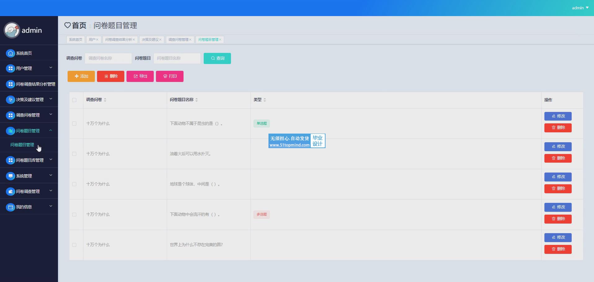Click the heart icon beside 首页
Image resolution: width=594 pixels, height=282 pixels.
(x=68, y=25)
